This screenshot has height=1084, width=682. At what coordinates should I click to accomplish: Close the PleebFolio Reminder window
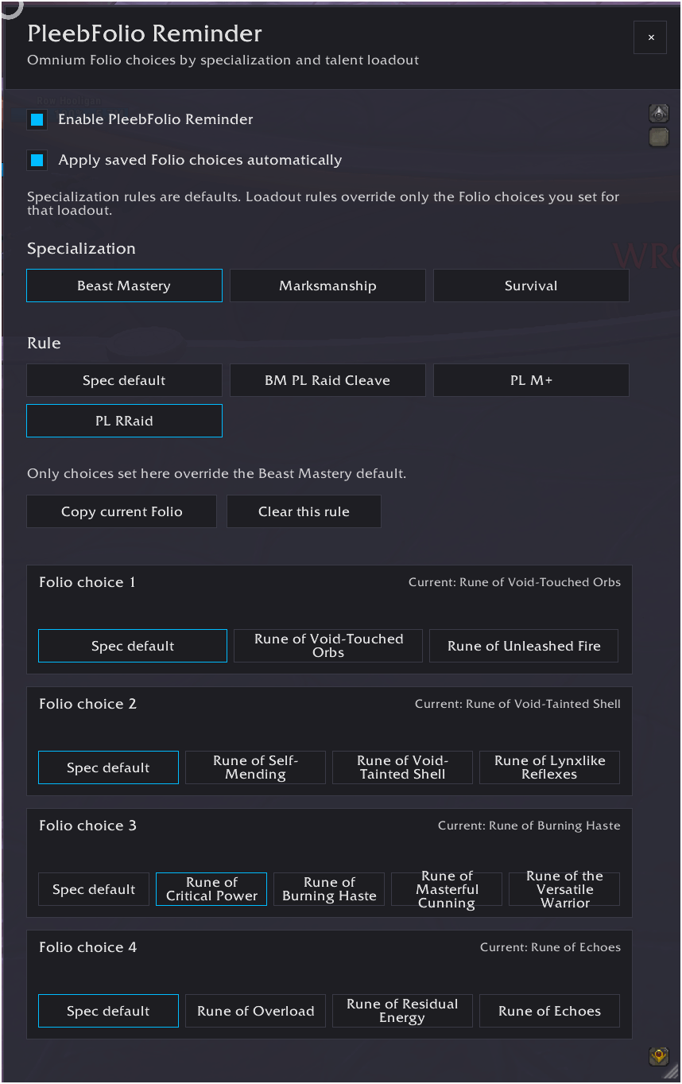pos(651,37)
